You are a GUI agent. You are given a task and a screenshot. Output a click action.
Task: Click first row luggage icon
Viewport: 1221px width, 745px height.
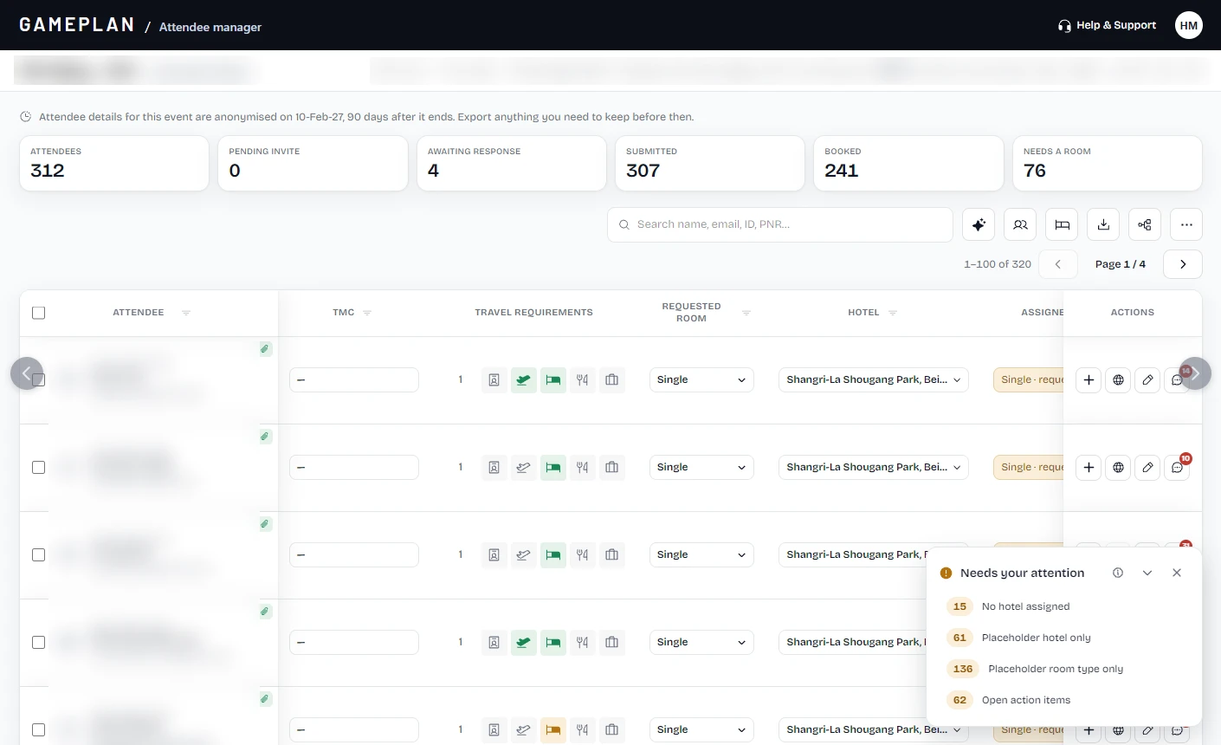tap(611, 379)
